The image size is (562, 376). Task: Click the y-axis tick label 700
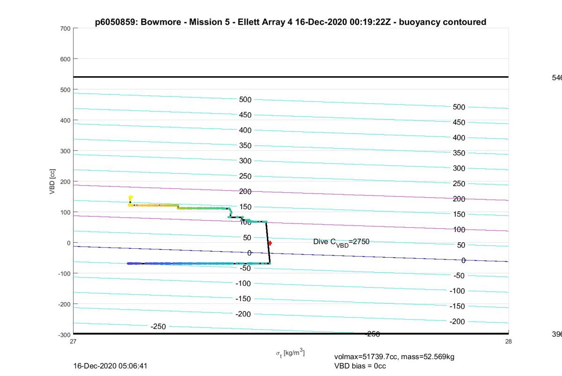[x=65, y=29]
